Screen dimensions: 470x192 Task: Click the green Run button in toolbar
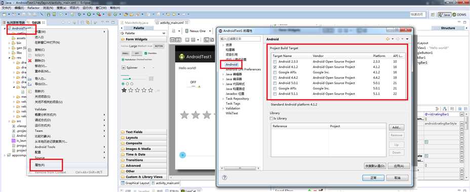point(89,14)
